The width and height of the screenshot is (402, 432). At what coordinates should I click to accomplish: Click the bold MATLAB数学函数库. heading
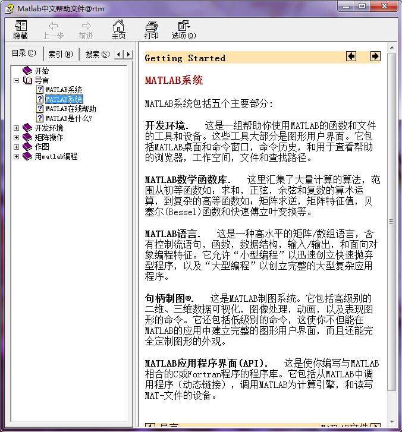(x=188, y=180)
